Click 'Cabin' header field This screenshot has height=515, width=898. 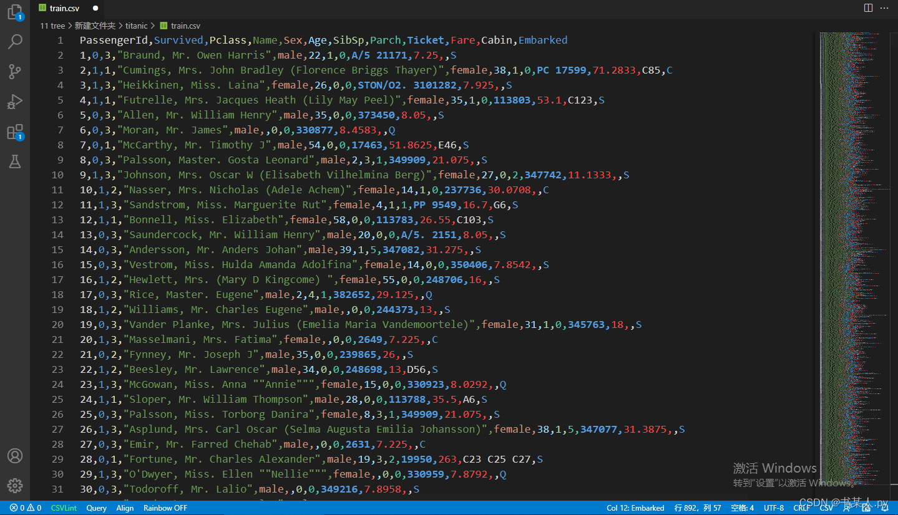click(x=497, y=40)
